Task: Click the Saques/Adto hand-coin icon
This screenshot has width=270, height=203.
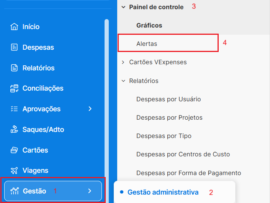Action: pyautogui.click(x=15, y=130)
